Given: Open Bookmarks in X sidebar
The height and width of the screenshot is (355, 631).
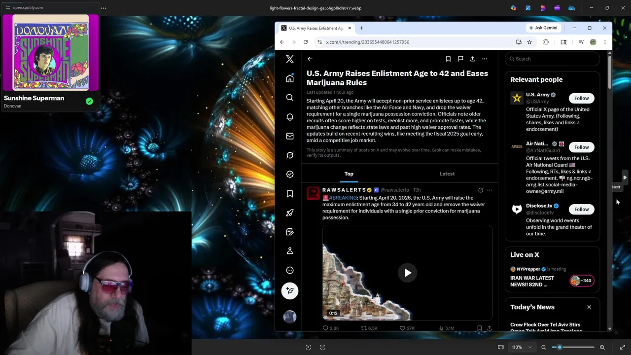Looking at the screenshot, I should [290, 193].
